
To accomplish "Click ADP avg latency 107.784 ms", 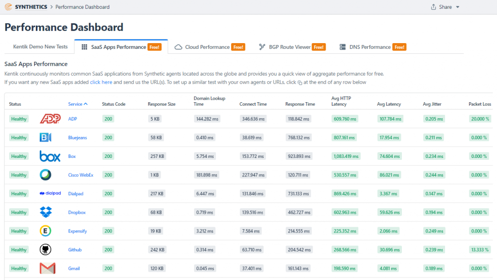I will click(391, 119).
